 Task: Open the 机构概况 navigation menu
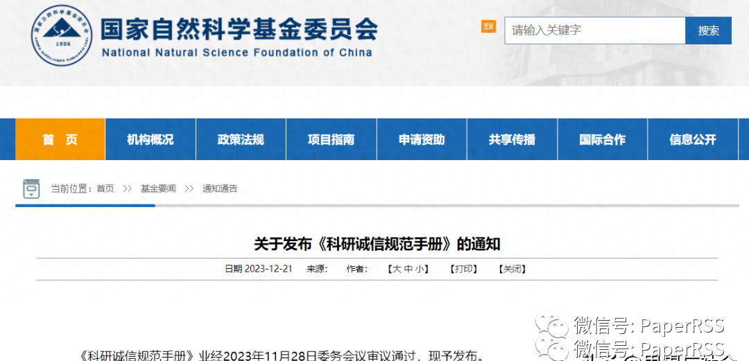tap(150, 139)
